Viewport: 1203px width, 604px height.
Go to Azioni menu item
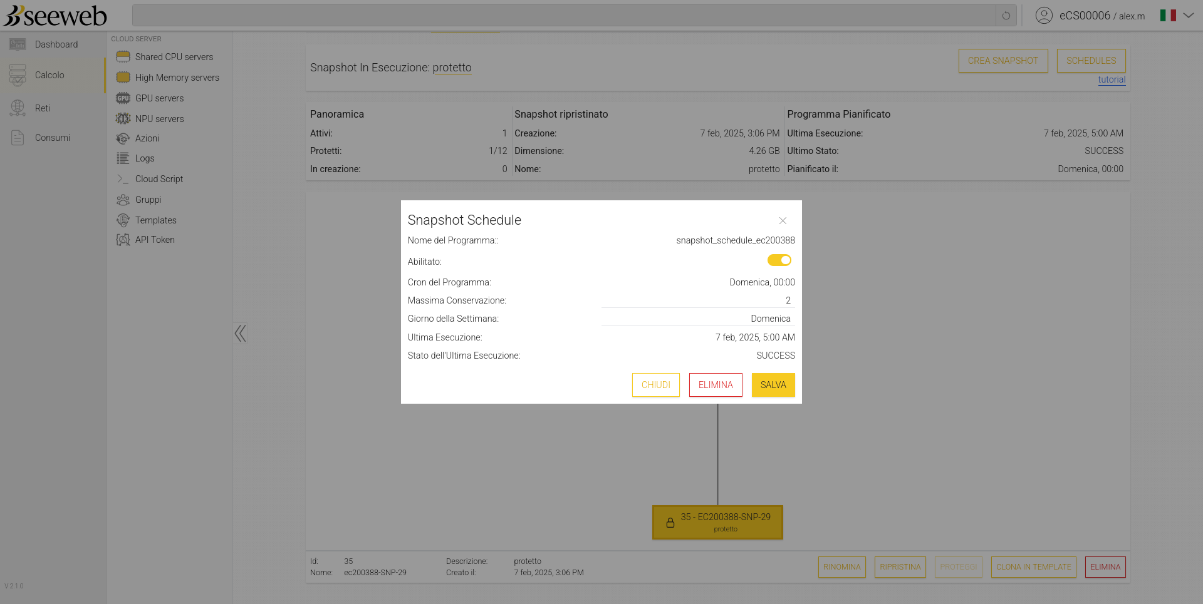[147, 138]
